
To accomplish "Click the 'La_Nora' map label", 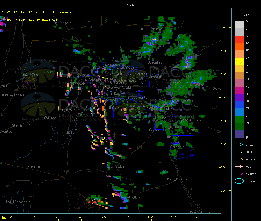I will point(115,73).
